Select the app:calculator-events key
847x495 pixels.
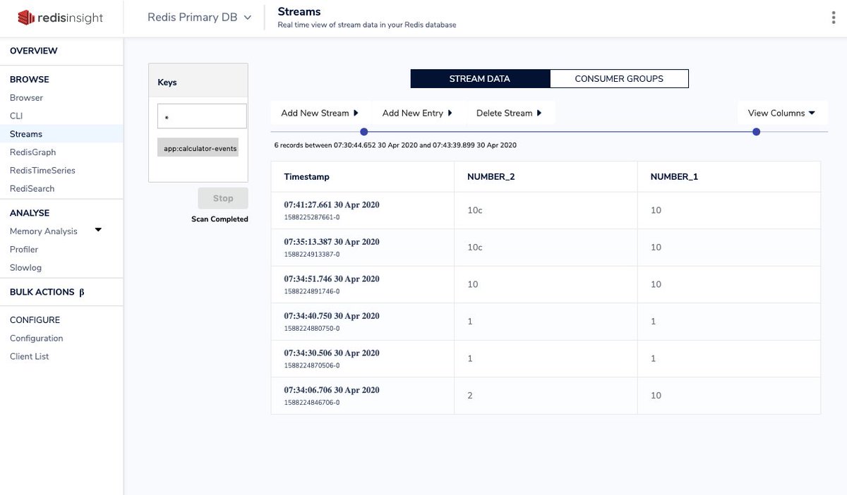point(198,147)
